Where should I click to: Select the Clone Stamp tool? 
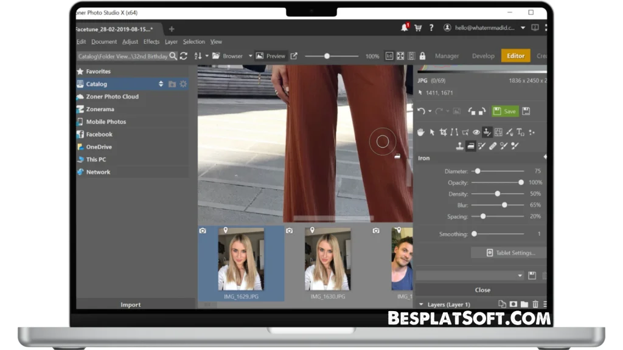pos(460,146)
